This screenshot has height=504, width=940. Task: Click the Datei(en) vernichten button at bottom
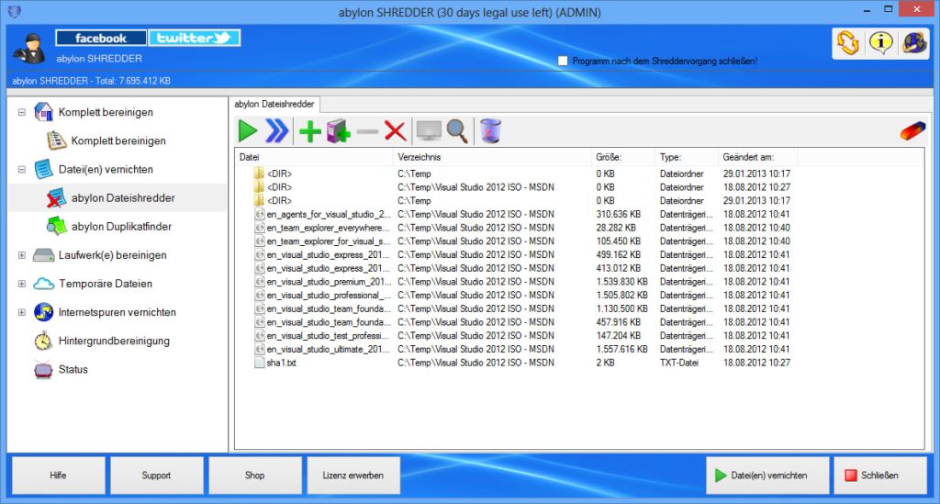point(767,476)
